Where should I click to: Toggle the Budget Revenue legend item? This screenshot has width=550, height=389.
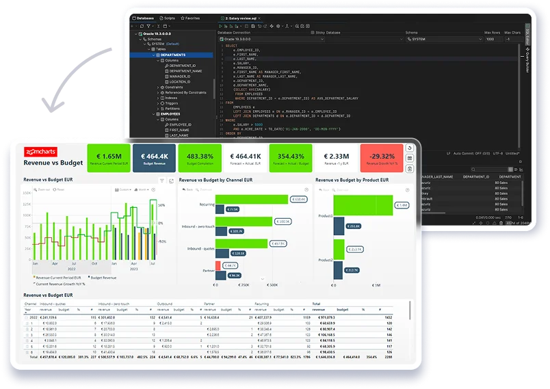pos(103,279)
